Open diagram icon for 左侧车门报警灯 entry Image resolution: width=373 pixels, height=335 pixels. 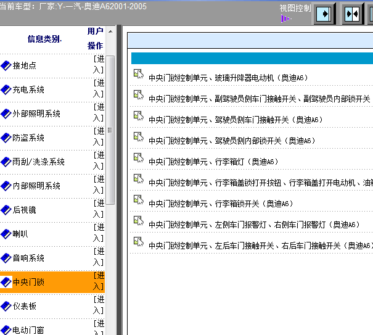tap(139, 221)
